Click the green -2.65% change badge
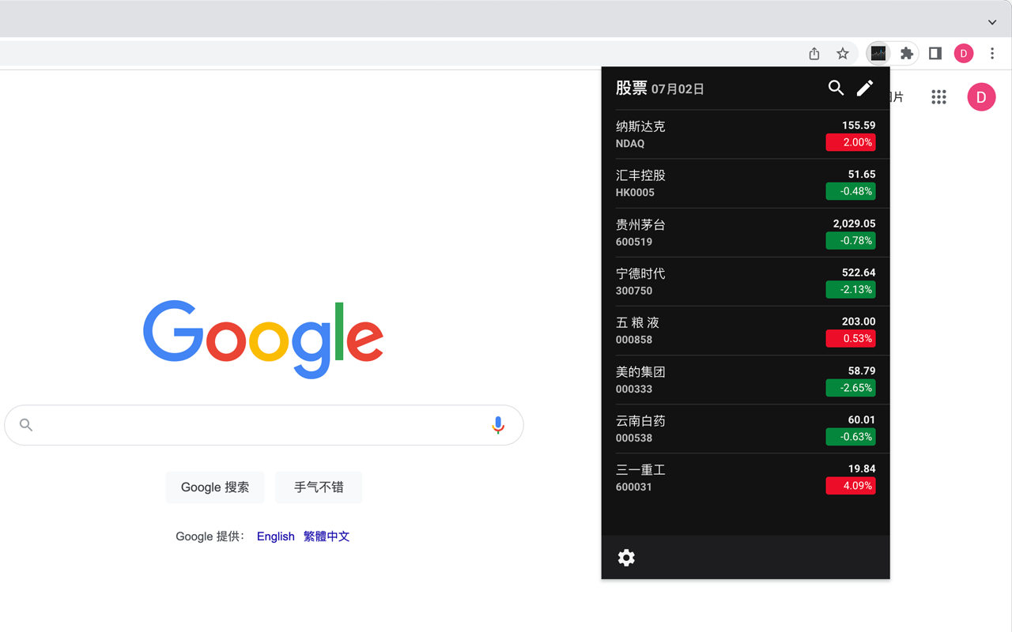Image resolution: width=1012 pixels, height=632 pixels. coord(851,387)
